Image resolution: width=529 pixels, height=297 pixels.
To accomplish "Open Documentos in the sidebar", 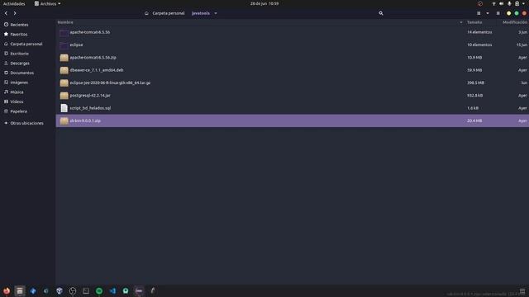I will [21, 73].
